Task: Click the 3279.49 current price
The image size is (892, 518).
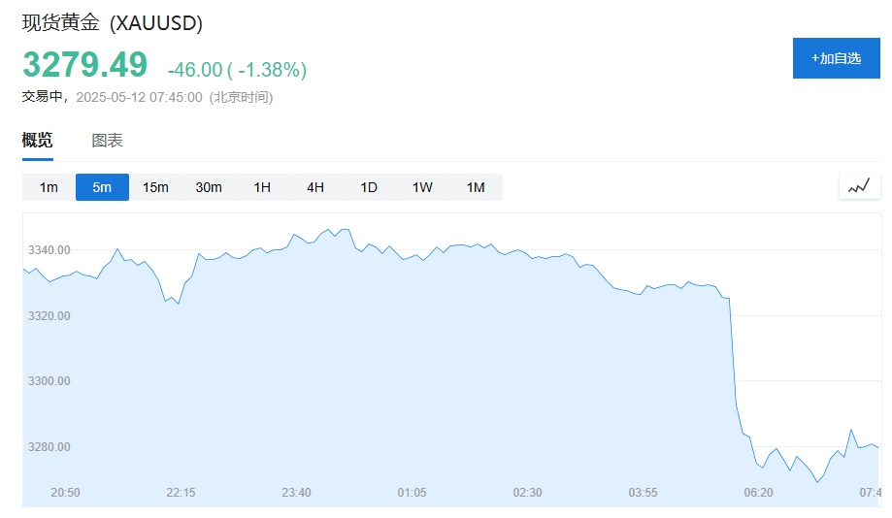Action: 85,65
